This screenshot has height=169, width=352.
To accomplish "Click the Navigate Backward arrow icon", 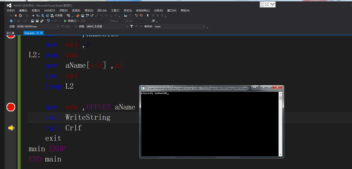I will pyautogui.click(x=11, y=21).
